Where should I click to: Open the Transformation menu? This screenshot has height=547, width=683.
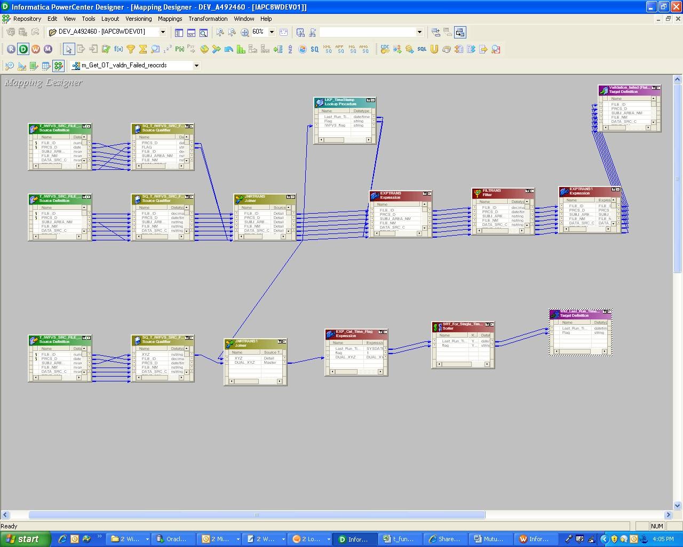[208, 19]
